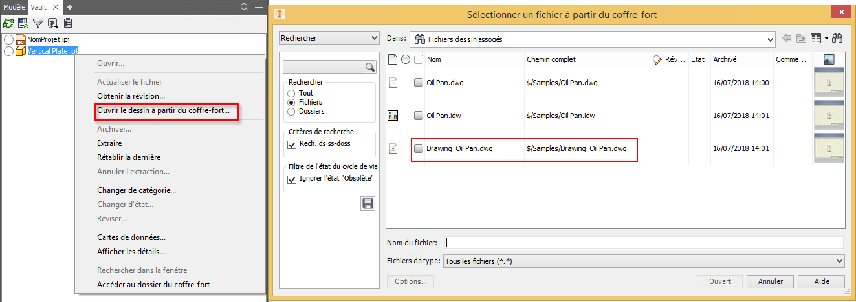Viewport: 856px width, 302px height.
Task: Select the "Tout" radio button
Action: 291,93
